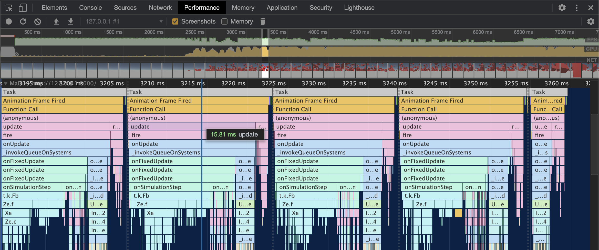This screenshot has width=599, height=250.
Task: Open the three-dot DevTools menu
Action: [x=577, y=8]
